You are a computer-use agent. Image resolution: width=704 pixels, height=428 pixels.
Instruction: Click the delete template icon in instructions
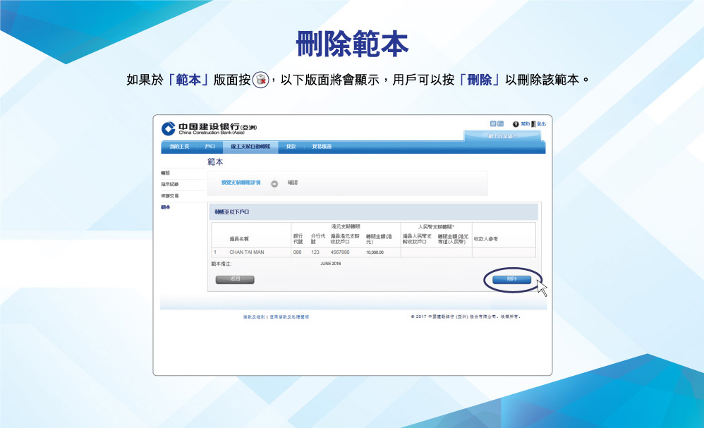[260, 80]
